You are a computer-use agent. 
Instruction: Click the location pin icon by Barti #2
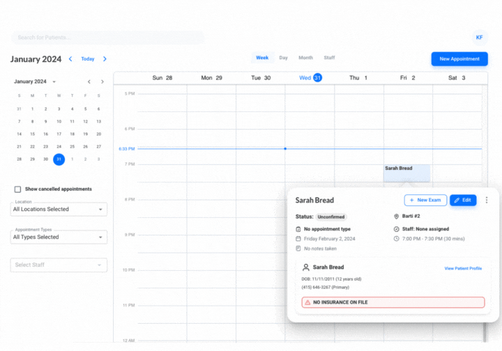pyautogui.click(x=396, y=217)
